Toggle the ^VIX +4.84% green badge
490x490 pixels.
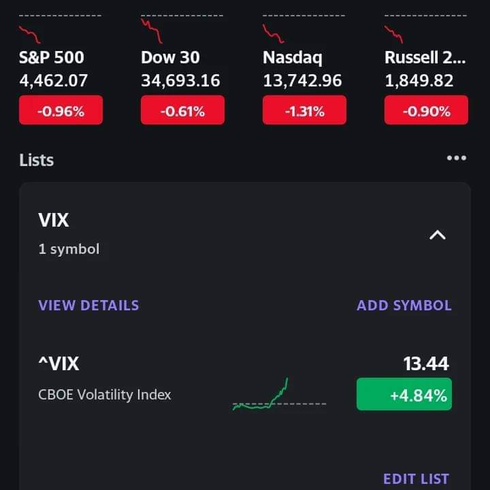[x=404, y=394]
